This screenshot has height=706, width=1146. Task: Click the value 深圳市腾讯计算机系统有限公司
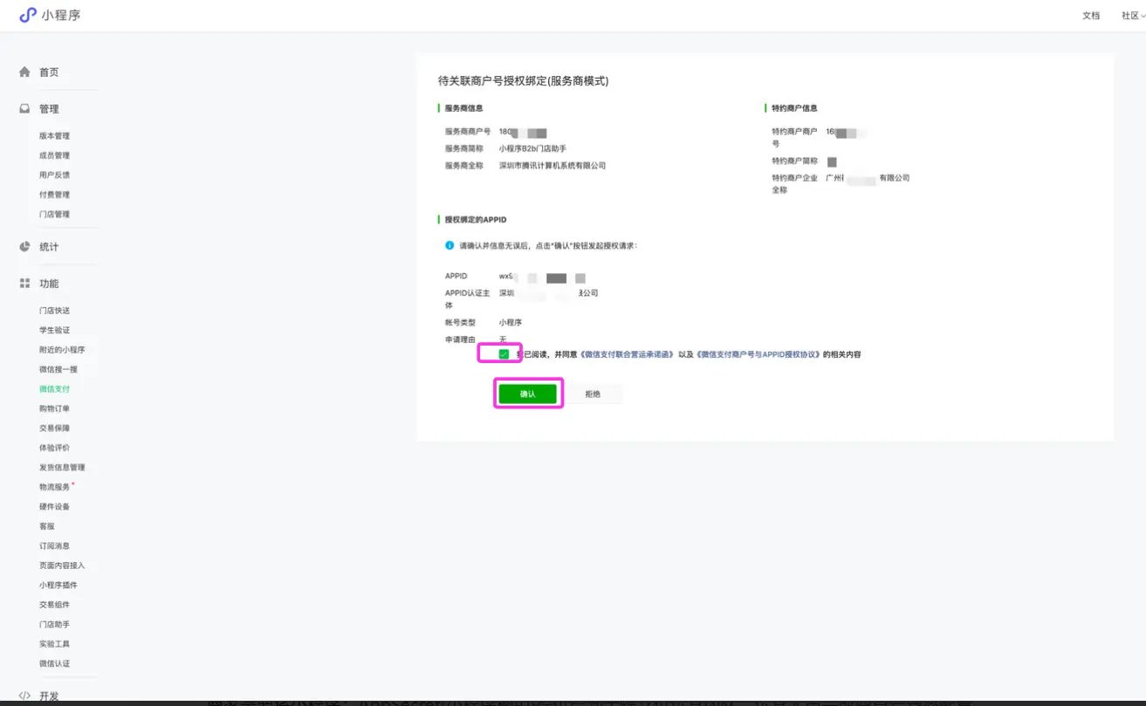click(x=552, y=166)
